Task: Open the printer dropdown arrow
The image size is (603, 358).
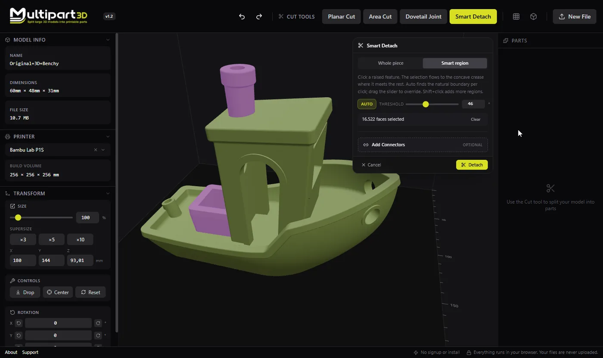Action: tap(103, 150)
